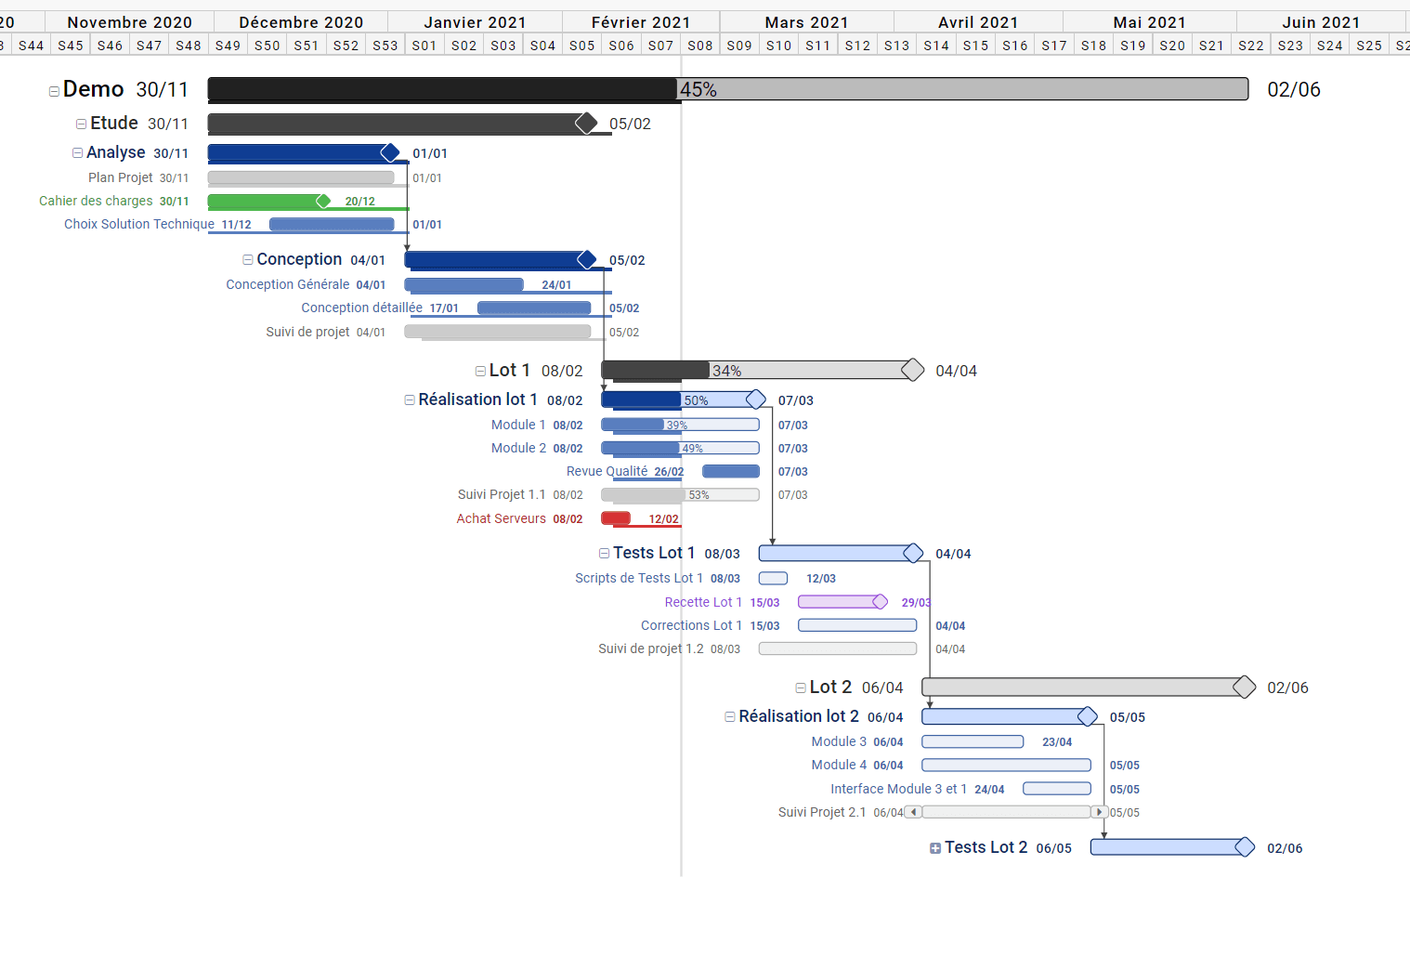Image resolution: width=1410 pixels, height=956 pixels.
Task: Click the diamond milestone ending the Etude bar
Action: pos(586,124)
